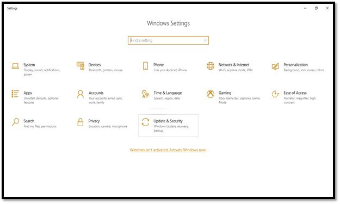
Task: Click 'Speech, region, date' text
Action: 167,98
